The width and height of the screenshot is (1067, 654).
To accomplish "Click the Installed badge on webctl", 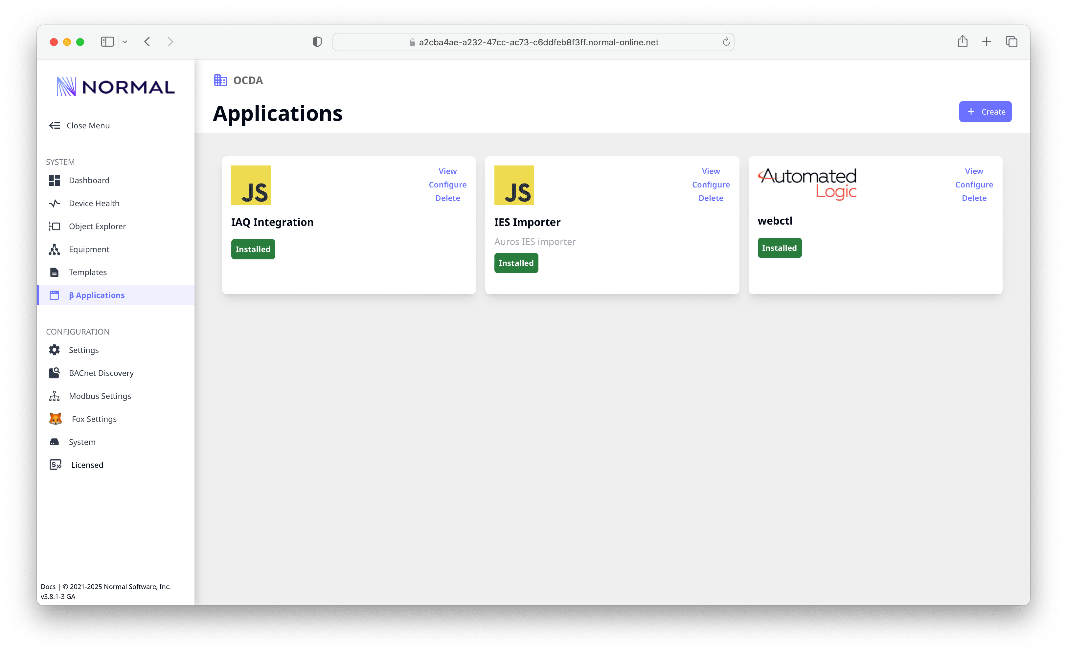I will [779, 248].
